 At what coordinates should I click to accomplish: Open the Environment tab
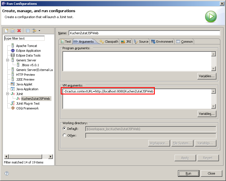(x=162, y=42)
